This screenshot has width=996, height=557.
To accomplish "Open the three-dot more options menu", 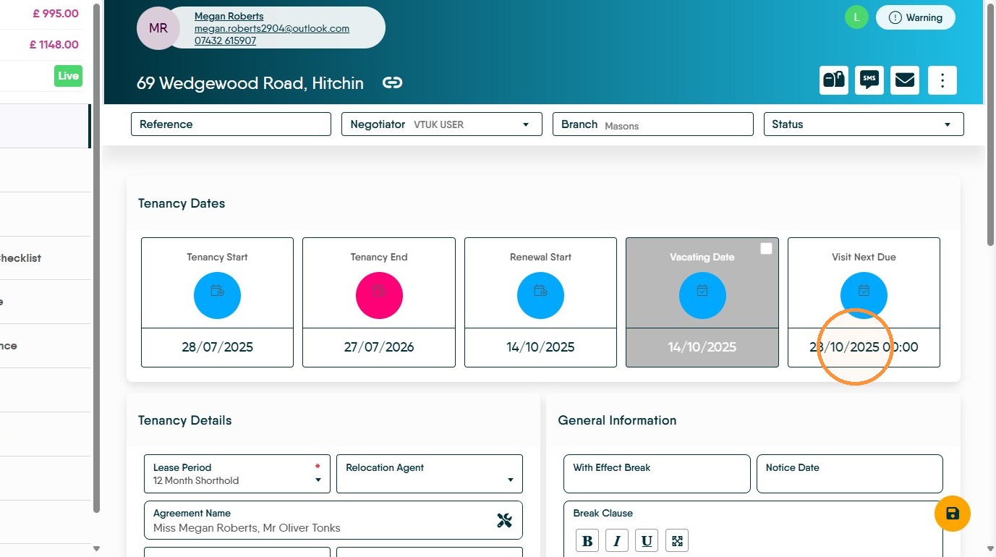I will (942, 80).
